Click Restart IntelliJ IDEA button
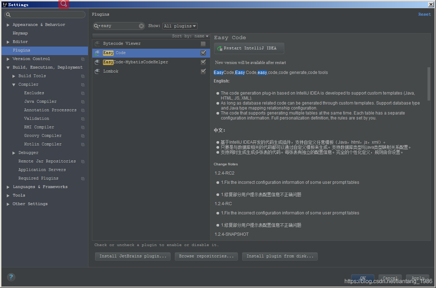Image resolution: width=436 pixels, height=288 pixels. (249, 48)
